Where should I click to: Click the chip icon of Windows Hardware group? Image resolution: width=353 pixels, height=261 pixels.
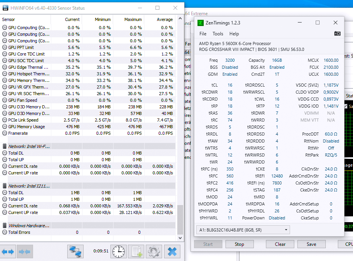coord(5,225)
